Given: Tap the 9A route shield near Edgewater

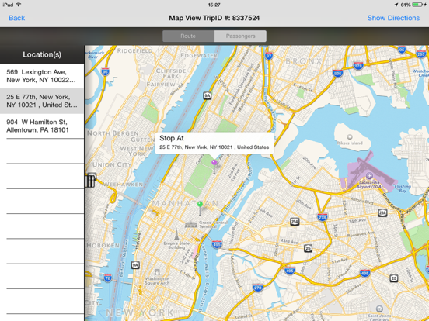Looking at the screenshot, I should 208,95.
